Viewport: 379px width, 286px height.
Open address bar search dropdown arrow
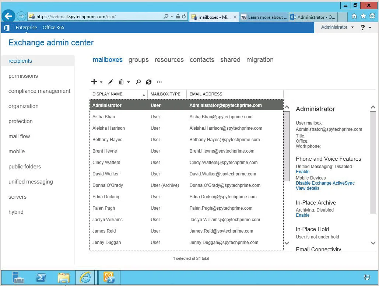(172, 17)
